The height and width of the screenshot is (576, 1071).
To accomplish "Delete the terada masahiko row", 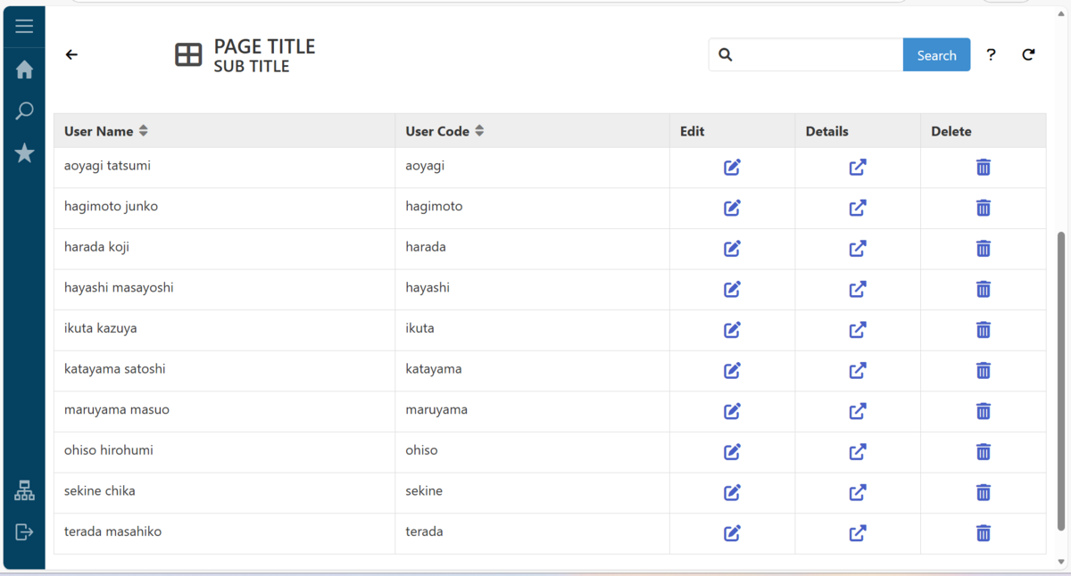I will click(983, 533).
